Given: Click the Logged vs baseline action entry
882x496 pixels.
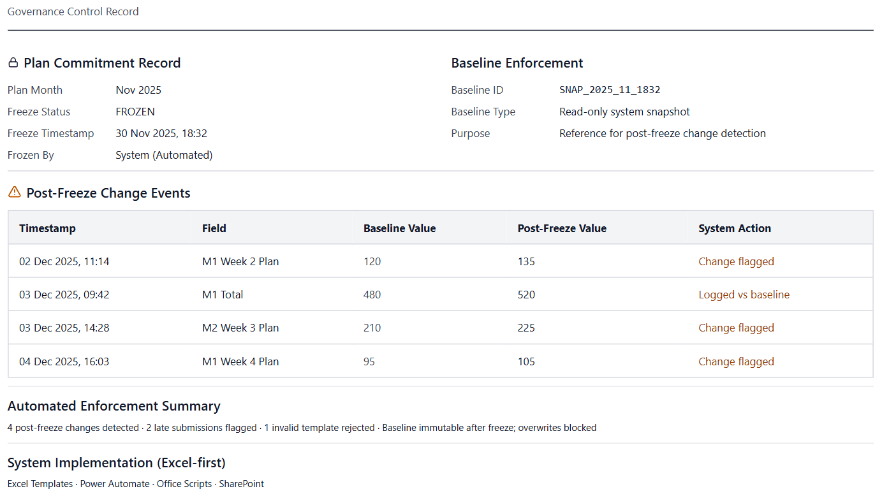Looking at the screenshot, I should (x=744, y=295).
